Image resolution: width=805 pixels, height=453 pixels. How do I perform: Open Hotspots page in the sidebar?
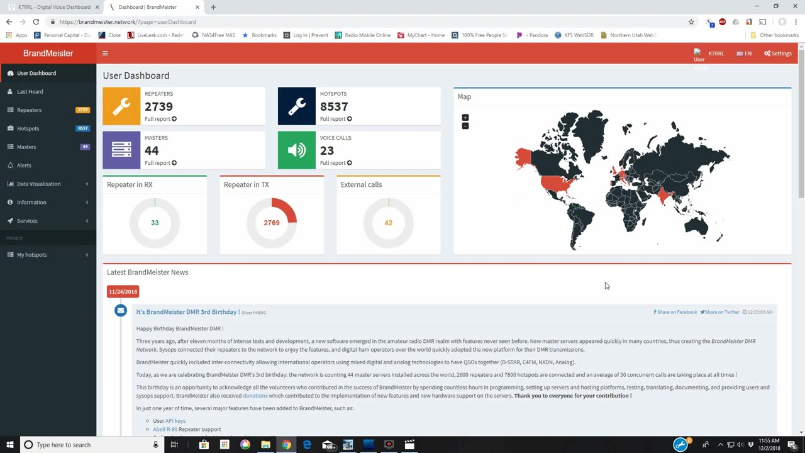coord(48,128)
